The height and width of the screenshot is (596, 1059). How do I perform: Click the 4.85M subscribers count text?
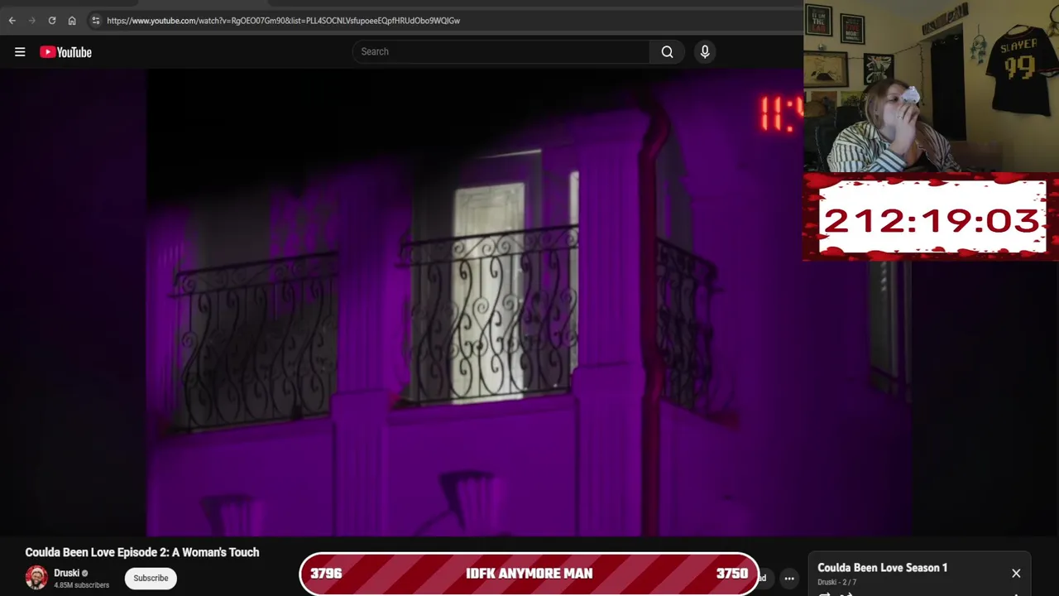81,585
